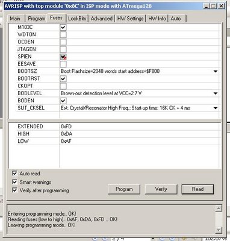Enable the CKOPT fuse checkbox
Image resolution: width=230 pixels, height=241 pixels.
click(63, 86)
